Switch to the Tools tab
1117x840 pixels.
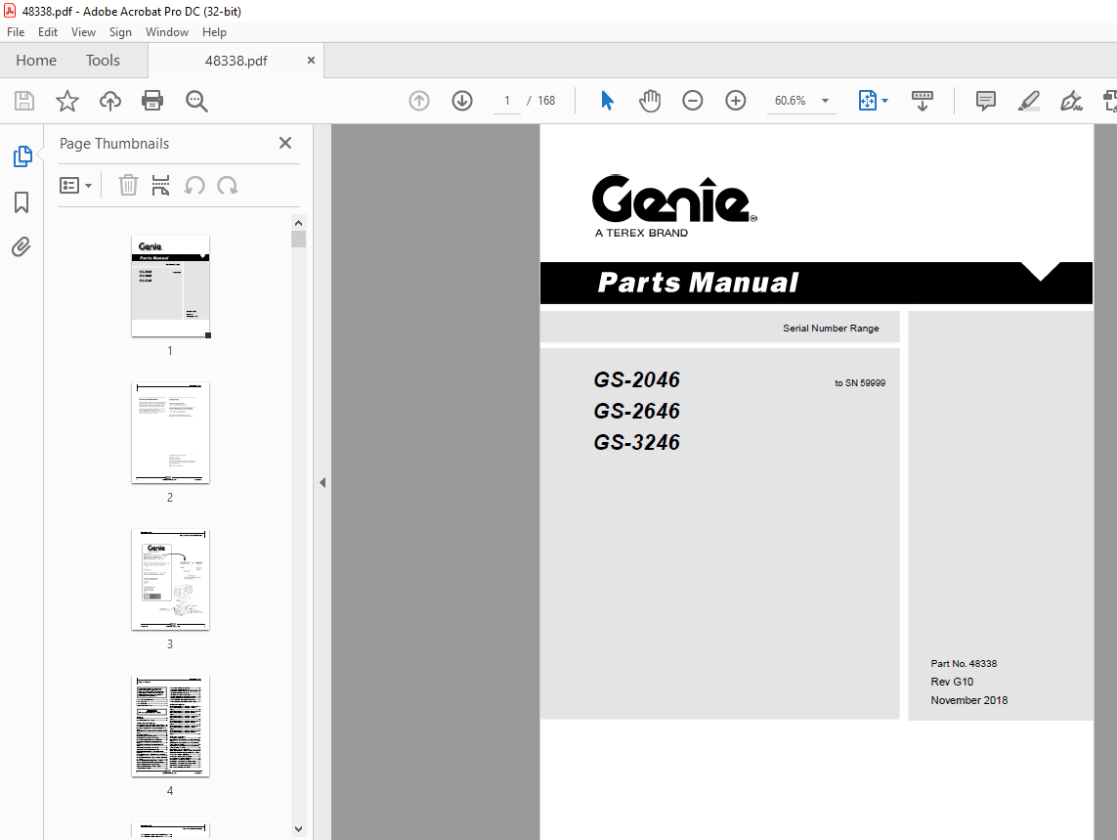coord(103,61)
